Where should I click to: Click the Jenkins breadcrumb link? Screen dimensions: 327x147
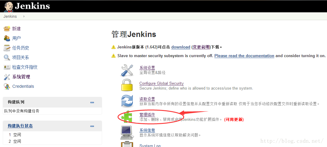10,16
